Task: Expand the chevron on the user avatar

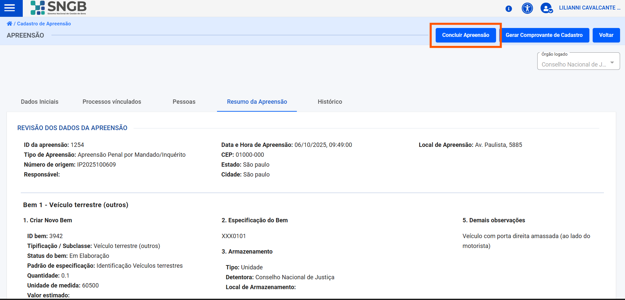Action: click(551, 12)
